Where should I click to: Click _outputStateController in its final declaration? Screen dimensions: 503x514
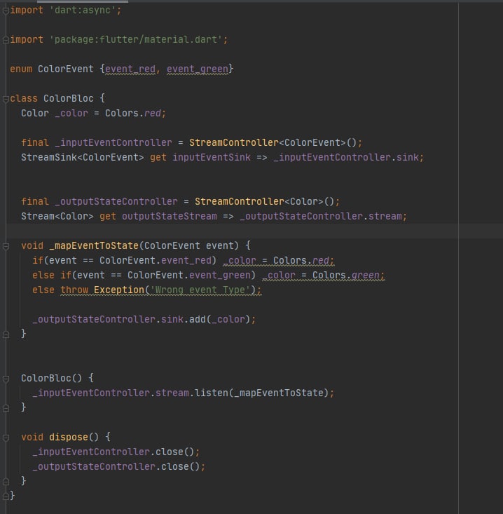pos(116,201)
